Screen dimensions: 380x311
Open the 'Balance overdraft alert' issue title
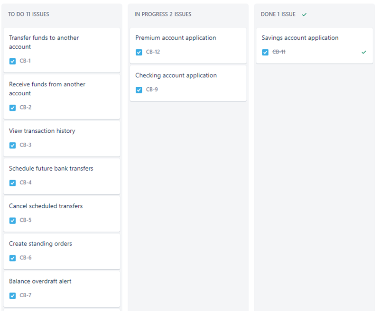coord(40,281)
